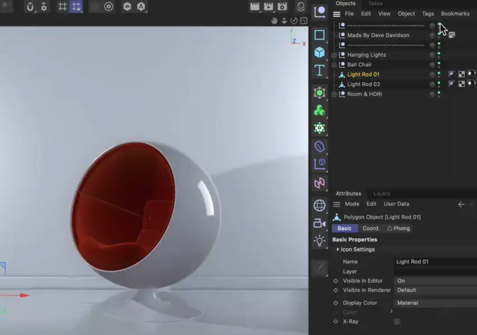Expand the Hanging Lights object hierarchy

pos(333,54)
